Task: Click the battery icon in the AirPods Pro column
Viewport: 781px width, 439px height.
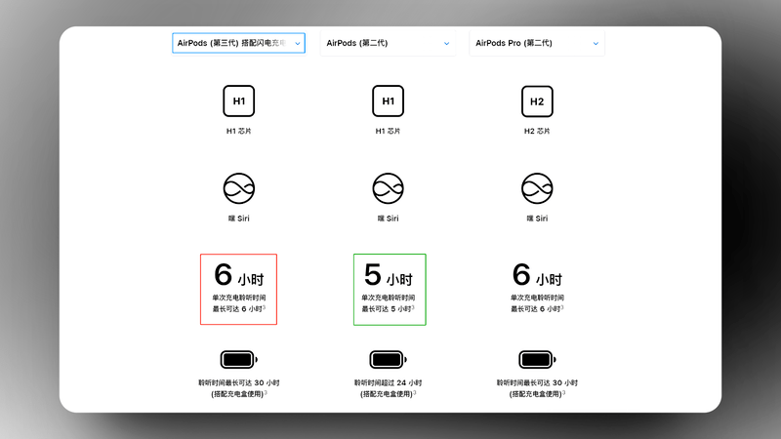Action: pyautogui.click(x=537, y=358)
